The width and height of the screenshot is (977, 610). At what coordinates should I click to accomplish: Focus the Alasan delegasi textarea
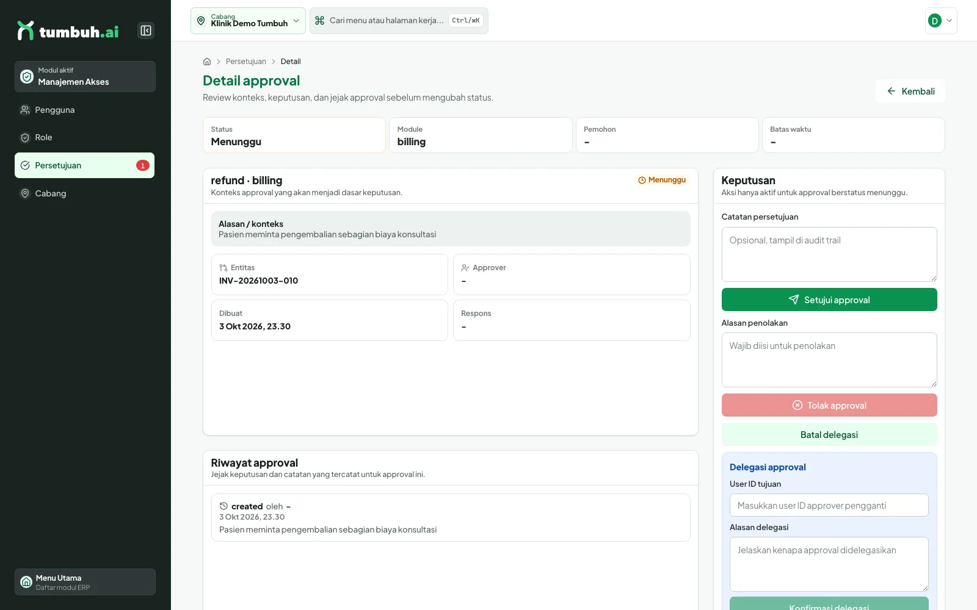829,564
